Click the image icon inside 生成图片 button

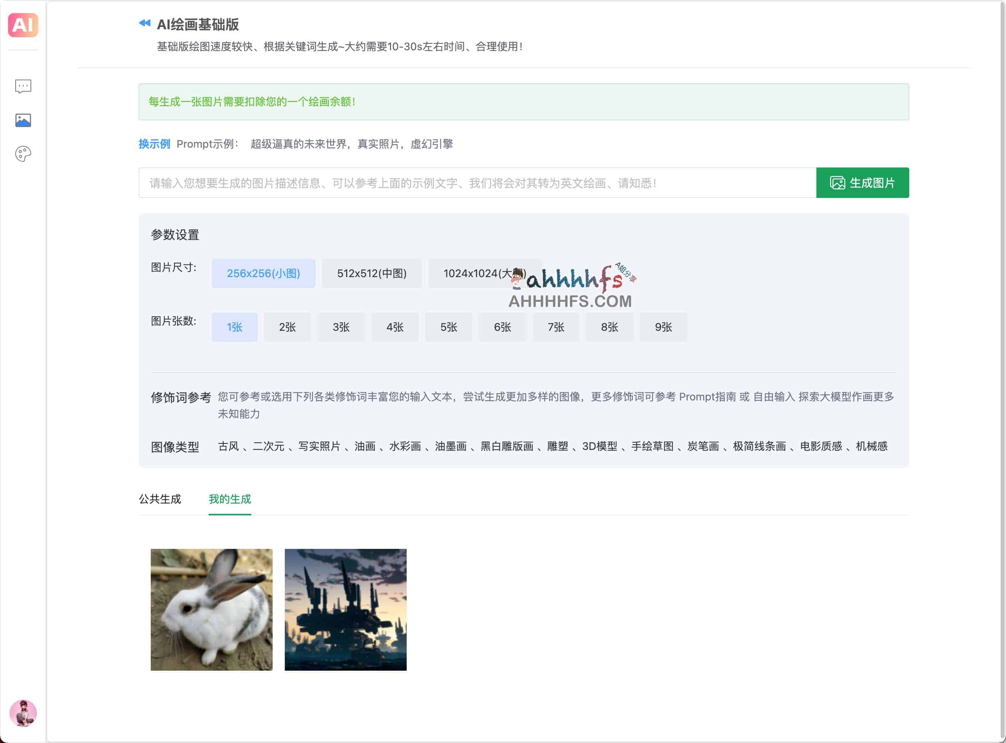tap(837, 183)
